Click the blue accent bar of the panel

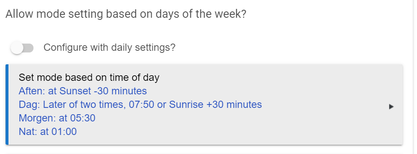point(7,104)
